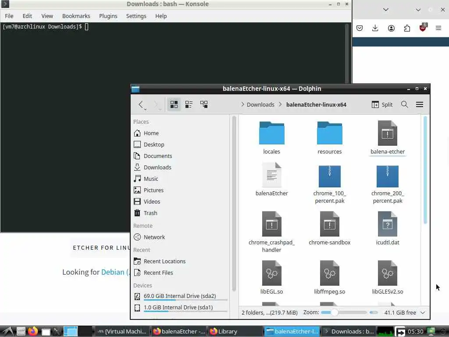Image resolution: width=449 pixels, height=337 pixels.
Task: Select the balena-etcher executable file
Action: [388, 138]
